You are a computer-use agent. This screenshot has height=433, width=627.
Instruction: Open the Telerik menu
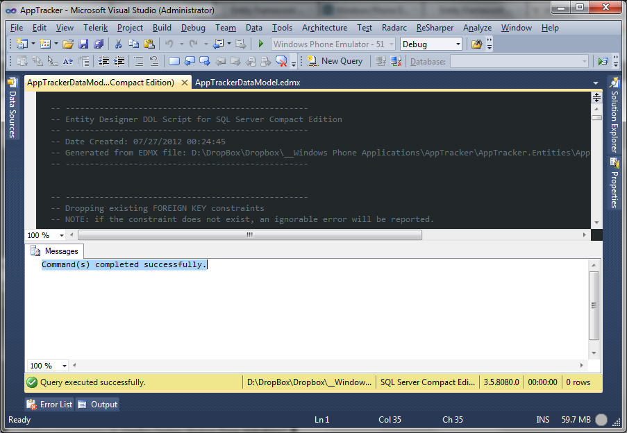point(96,28)
